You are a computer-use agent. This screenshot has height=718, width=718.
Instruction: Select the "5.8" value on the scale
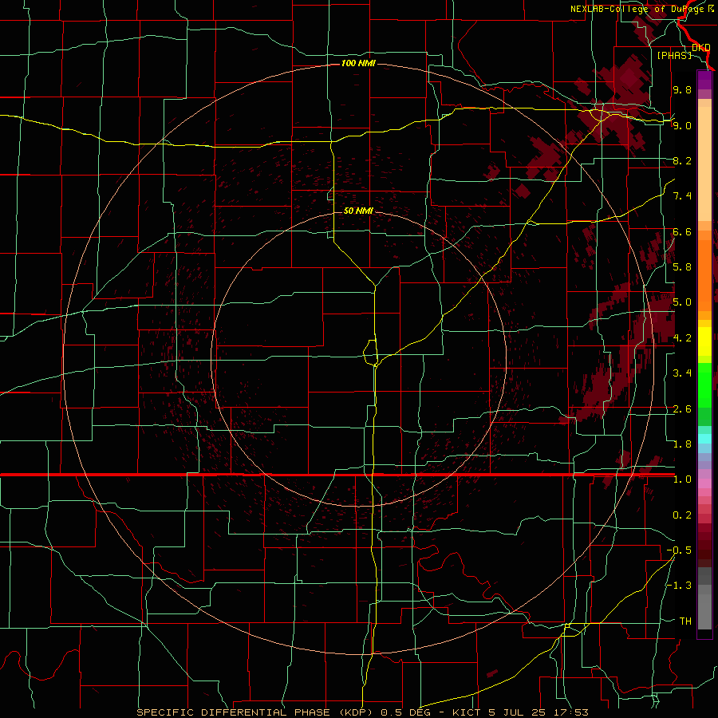point(682,267)
